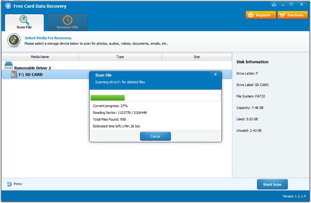The width and height of the screenshot is (311, 203).
Task: Click the Register gift basket icon
Action: point(251,15)
